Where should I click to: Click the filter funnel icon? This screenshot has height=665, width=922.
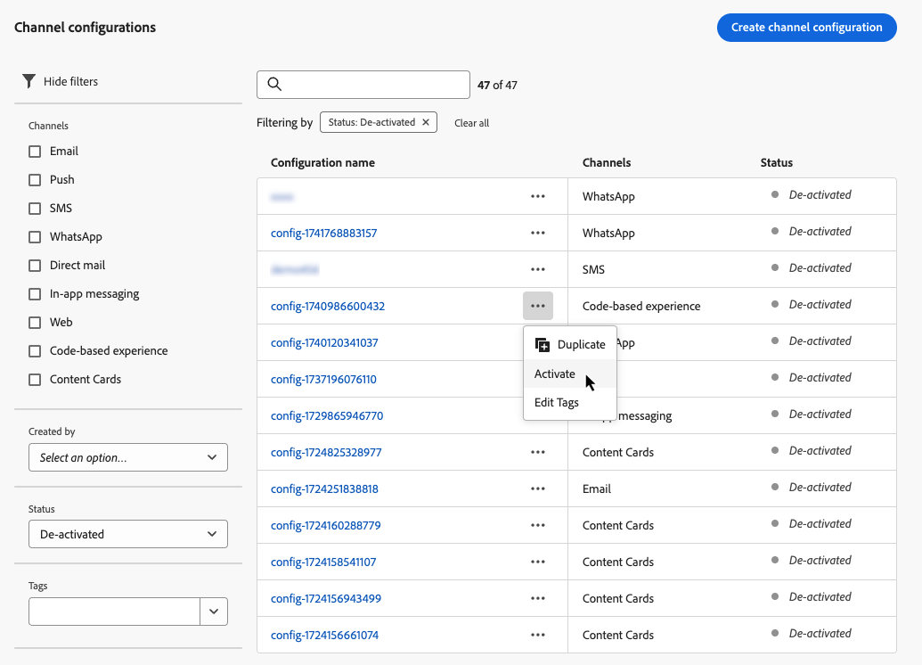click(x=29, y=81)
